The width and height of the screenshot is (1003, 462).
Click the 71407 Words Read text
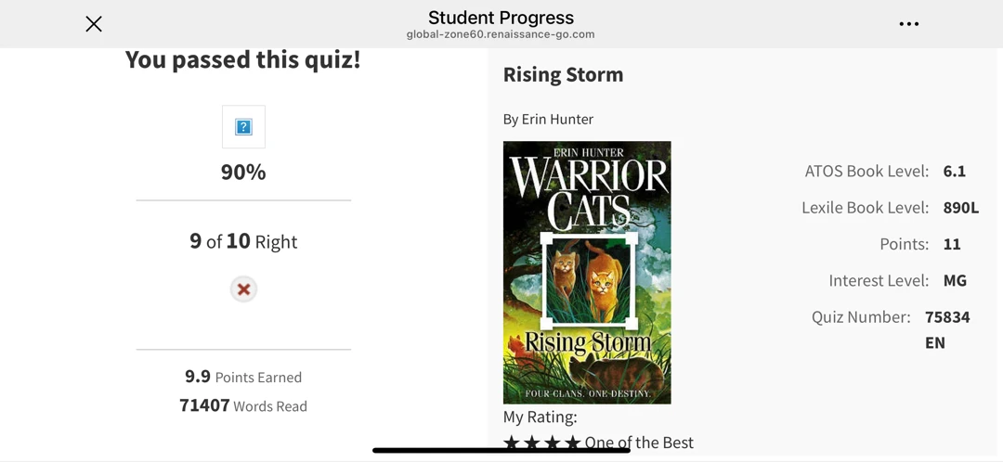(x=243, y=405)
